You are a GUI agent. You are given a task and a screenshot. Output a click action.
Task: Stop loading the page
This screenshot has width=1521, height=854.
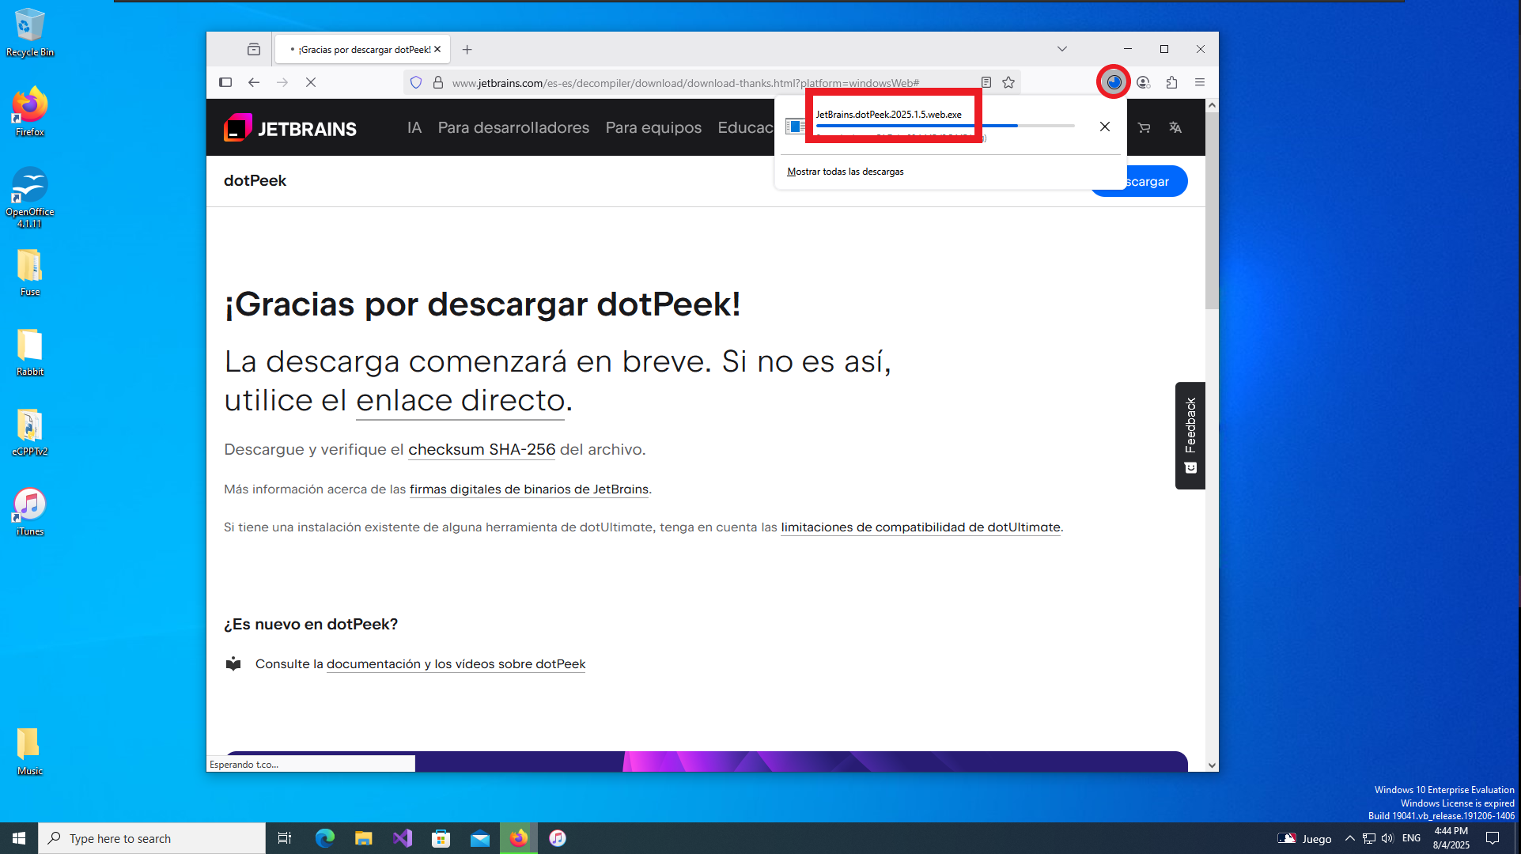(311, 82)
